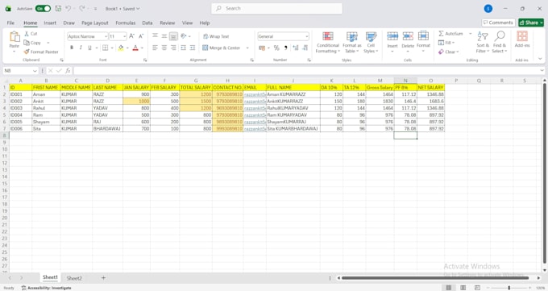
Task: Open Format as Table gallery
Action: [x=352, y=43]
